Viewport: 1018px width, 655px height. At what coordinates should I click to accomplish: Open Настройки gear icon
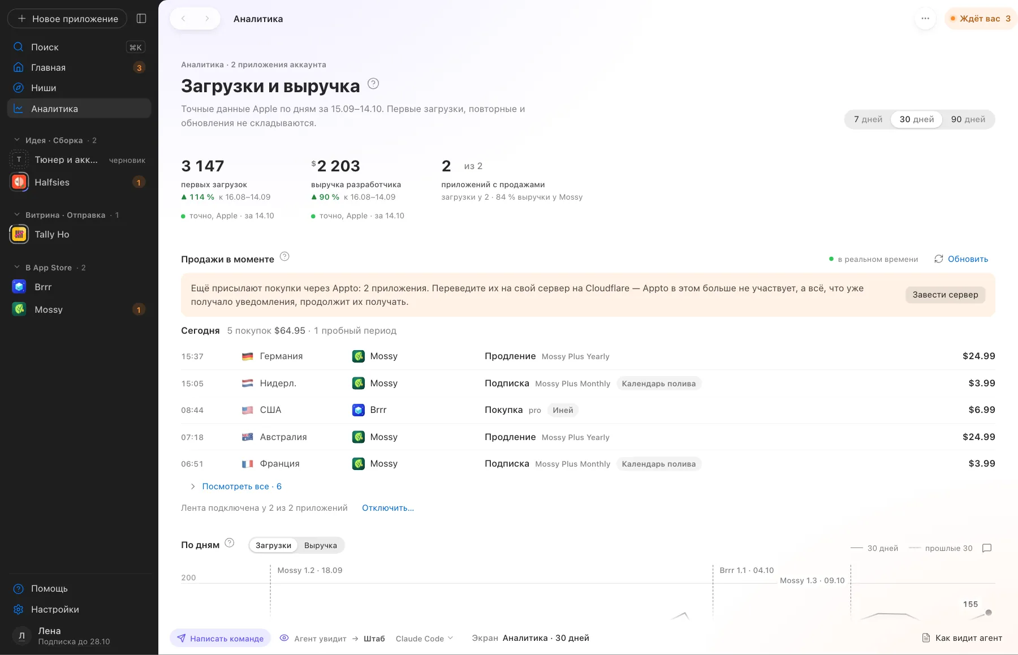[19, 609]
